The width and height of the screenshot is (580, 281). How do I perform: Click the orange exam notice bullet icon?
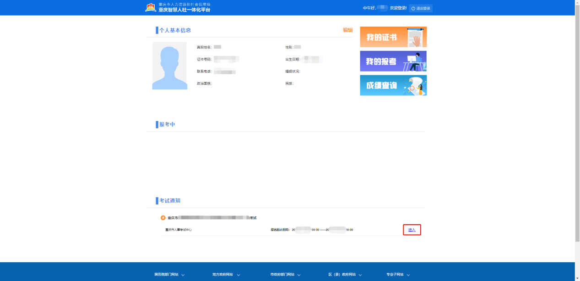pos(163,218)
